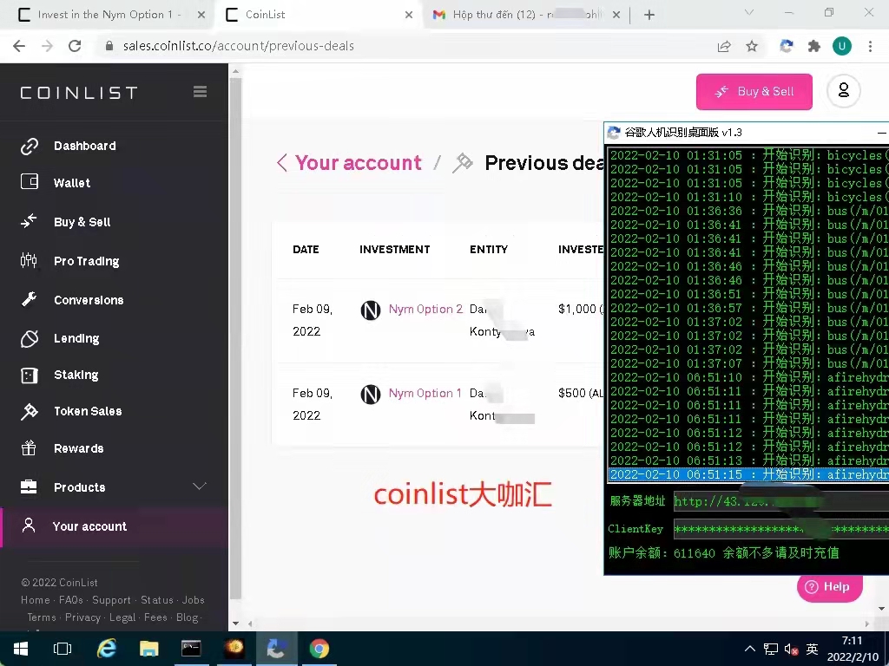Click the address bar URL
The width and height of the screenshot is (889, 666).
click(238, 47)
